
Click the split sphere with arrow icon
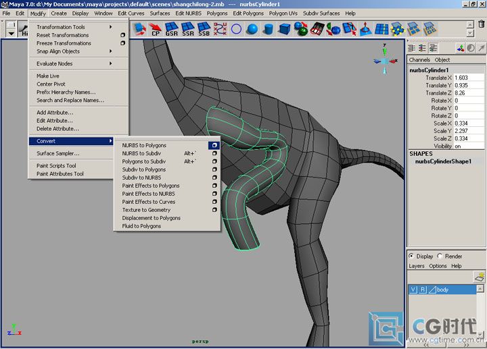333,30
